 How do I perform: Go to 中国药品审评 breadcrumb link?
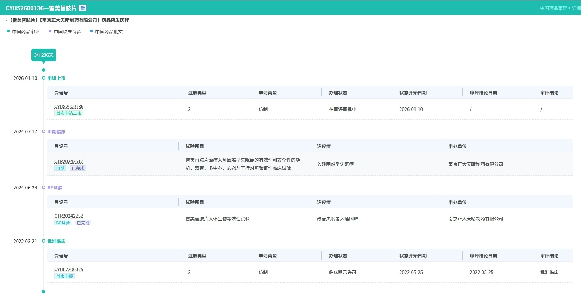(553, 8)
